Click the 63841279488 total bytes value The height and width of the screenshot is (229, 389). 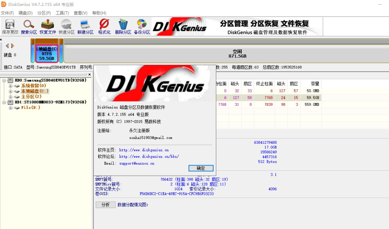tap(265, 142)
